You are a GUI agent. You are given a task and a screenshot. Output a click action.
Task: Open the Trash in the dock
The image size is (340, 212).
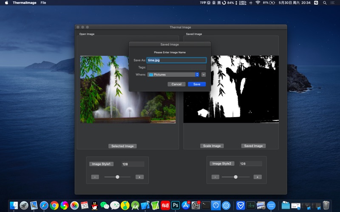pos(326,206)
